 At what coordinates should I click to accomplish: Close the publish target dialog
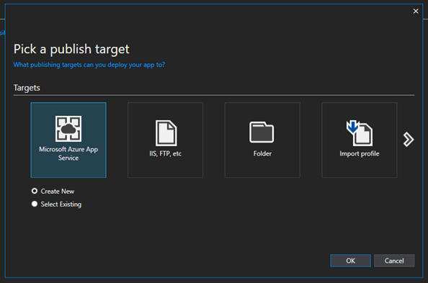coord(416,12)
